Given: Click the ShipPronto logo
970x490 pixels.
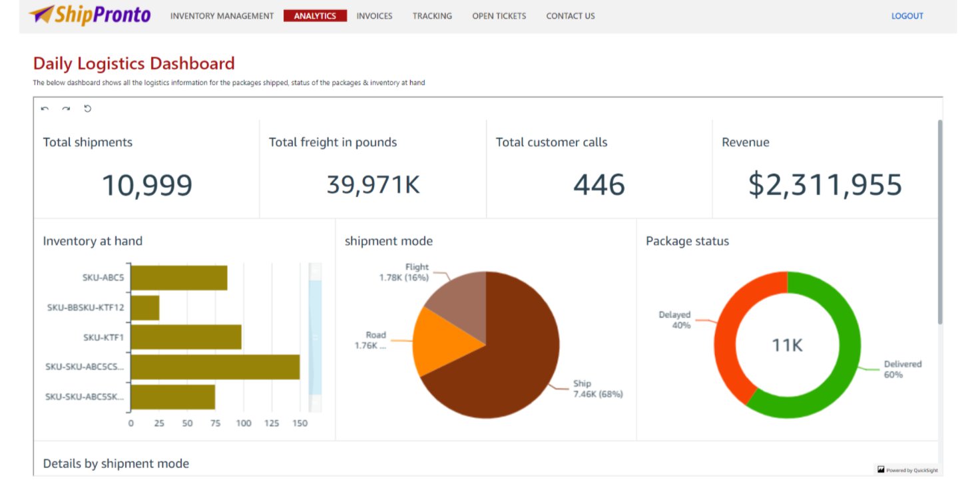Looking at the screenshot, I should (x=90, y=14).
